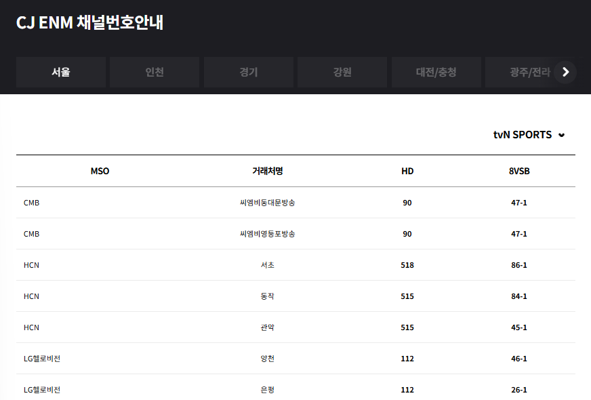Click the next-region arrow icon
The height and width of the screenshot is (400, 591).
click(x=565, y=72)
